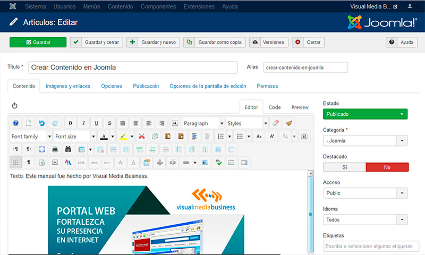Click Guardar y nuevo button

(x=153, y=42)
